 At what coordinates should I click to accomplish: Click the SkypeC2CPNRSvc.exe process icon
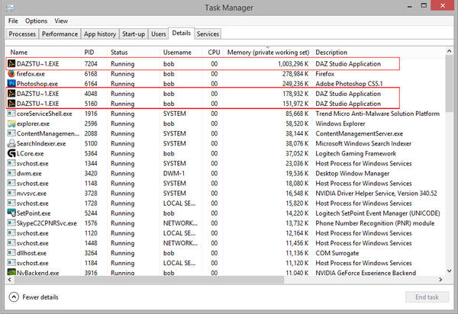(x=11, y=223)
